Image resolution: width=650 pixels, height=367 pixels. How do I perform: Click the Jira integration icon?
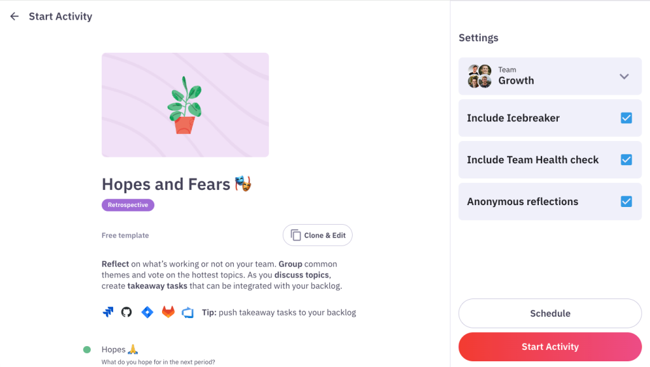pyautogui.click(x=107, y=312)
